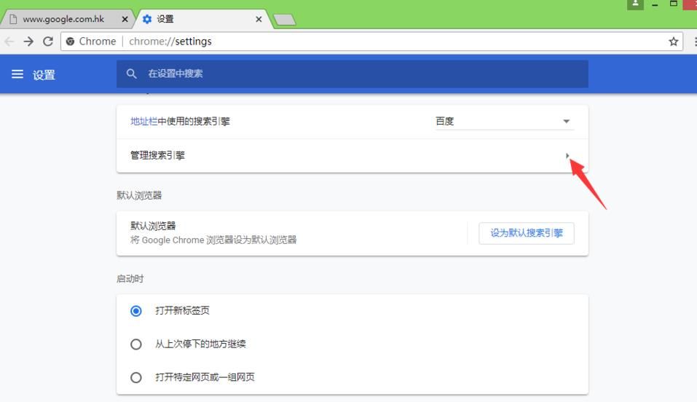Click the magnifier icon in settings search
Image resolution: width=697 pixels, height=402 pixels.
point(131,74)
